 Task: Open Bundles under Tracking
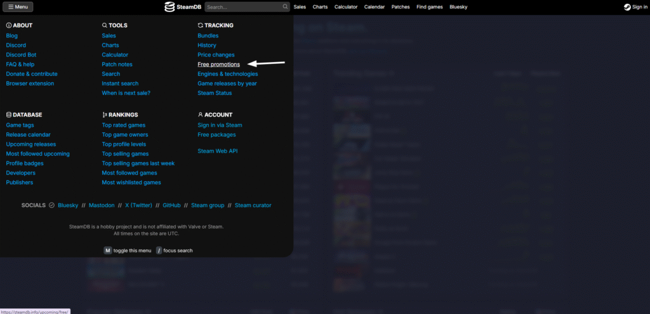coord(208,36)
